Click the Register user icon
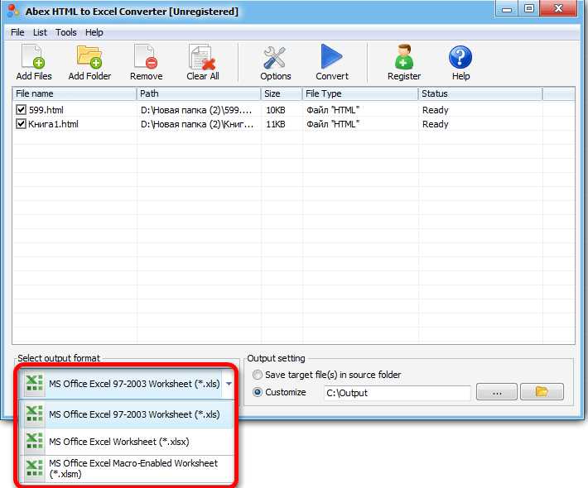This screenshot has width=588, height=488. (x=404, y=56)
